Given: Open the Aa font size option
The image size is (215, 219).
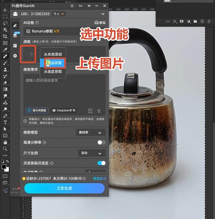Looking at the screenshot, I should [81, 6].
